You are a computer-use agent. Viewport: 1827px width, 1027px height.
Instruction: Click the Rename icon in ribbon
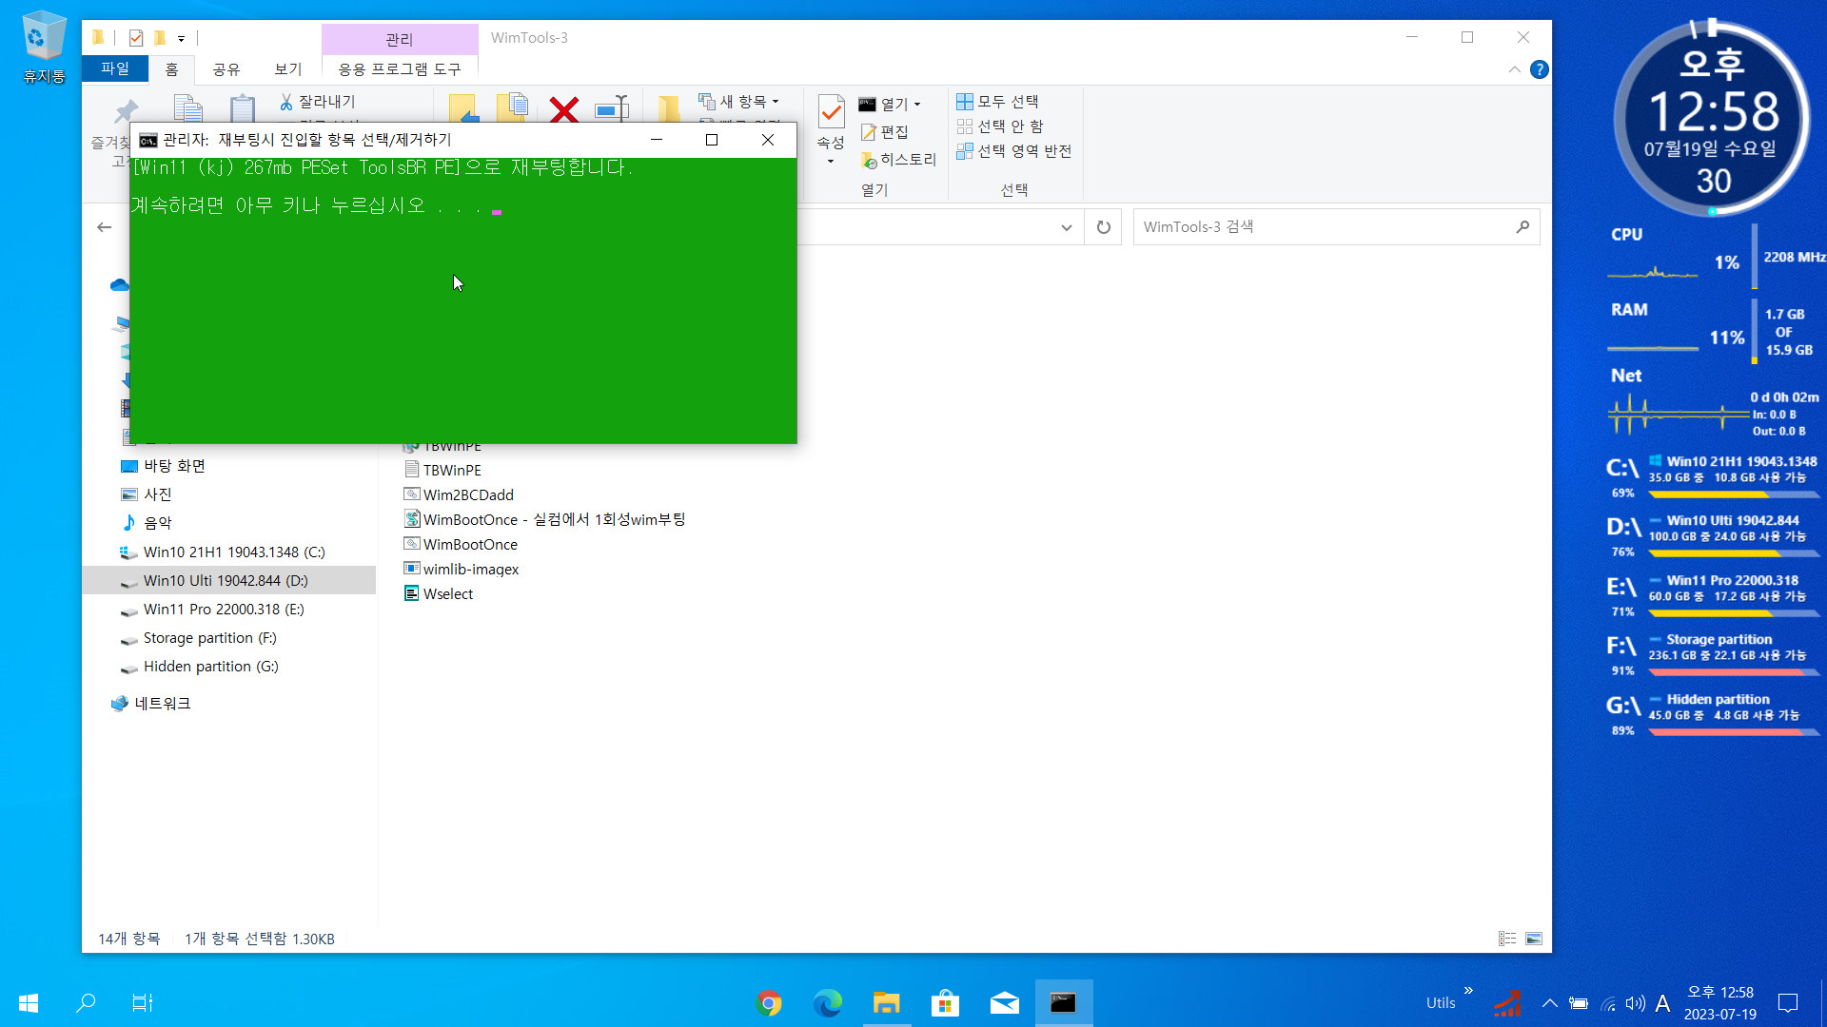click(x=612, y=108)
